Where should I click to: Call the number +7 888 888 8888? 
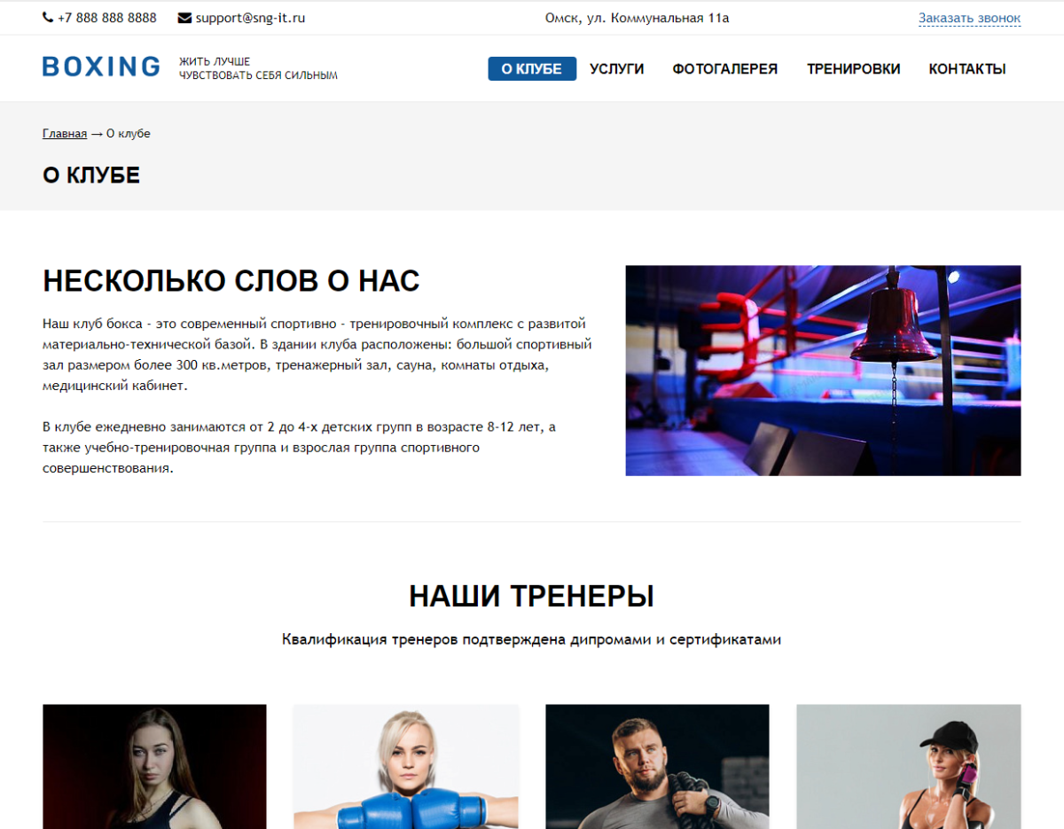coord(106,17)
